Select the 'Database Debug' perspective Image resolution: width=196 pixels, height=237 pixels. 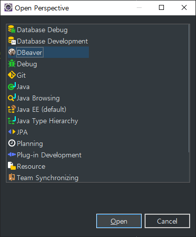(x=42, y=30)
